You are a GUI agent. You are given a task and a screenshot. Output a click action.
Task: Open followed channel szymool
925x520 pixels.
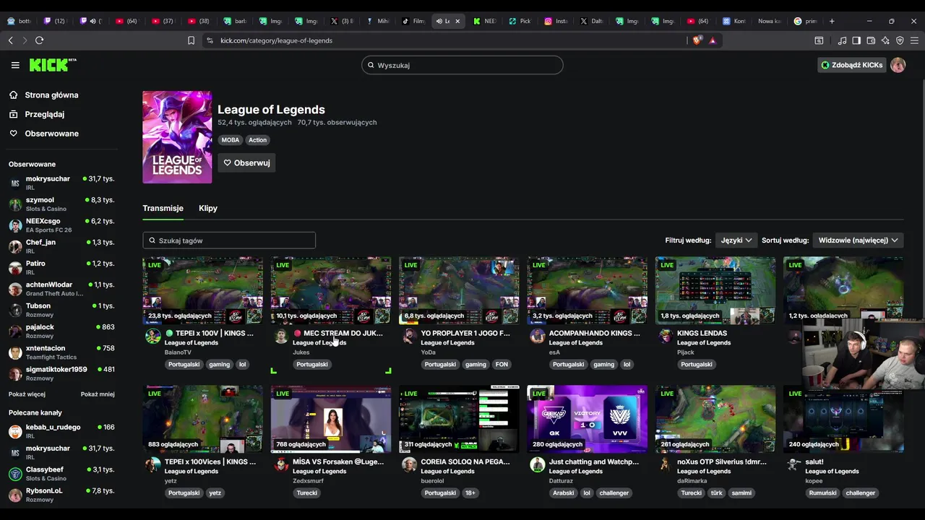point(61,204)
